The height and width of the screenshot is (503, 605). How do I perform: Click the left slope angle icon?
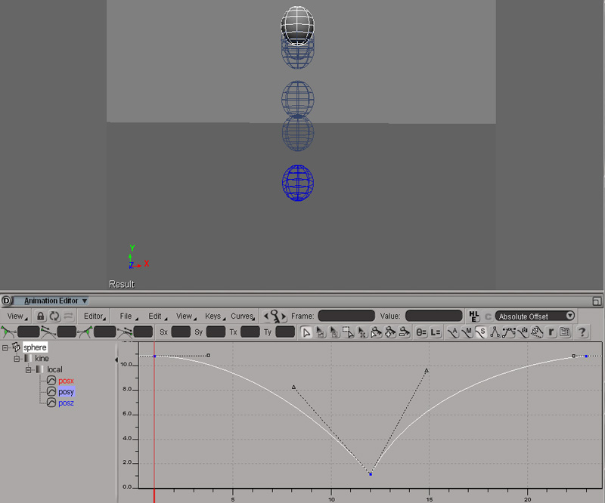(x=8, y=332)
